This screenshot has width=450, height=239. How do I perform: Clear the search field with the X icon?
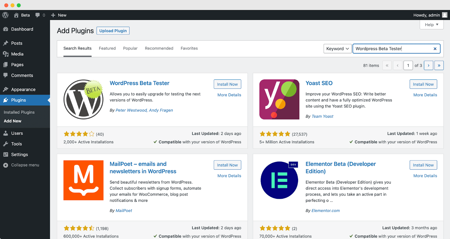point(435,49)
